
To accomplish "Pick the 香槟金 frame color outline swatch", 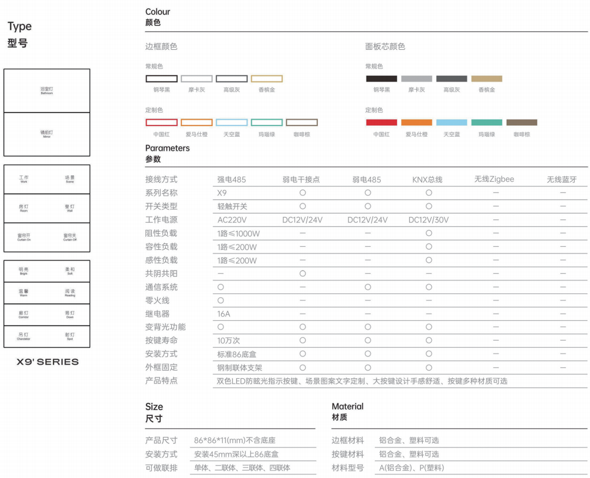I will (x=267, y=79).
